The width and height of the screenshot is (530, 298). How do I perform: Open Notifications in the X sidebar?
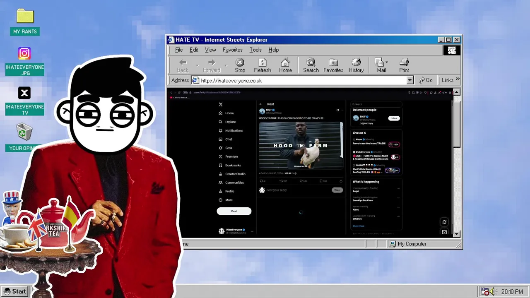pyautogui.click(x=231, y=130)
